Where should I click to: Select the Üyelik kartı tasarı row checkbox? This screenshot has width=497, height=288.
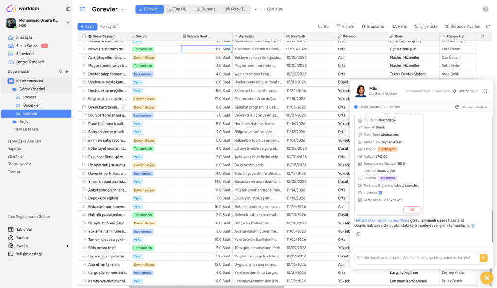click(84, 107)
